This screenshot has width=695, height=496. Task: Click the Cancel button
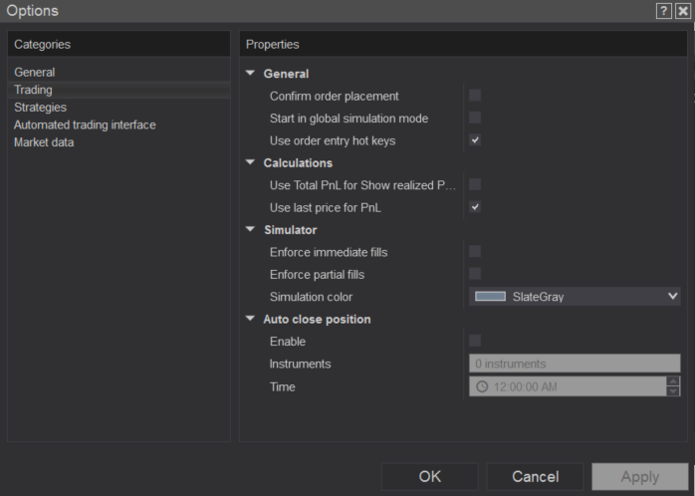coord(535,476)
